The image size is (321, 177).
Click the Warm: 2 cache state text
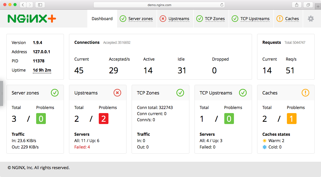pos(276,141)
